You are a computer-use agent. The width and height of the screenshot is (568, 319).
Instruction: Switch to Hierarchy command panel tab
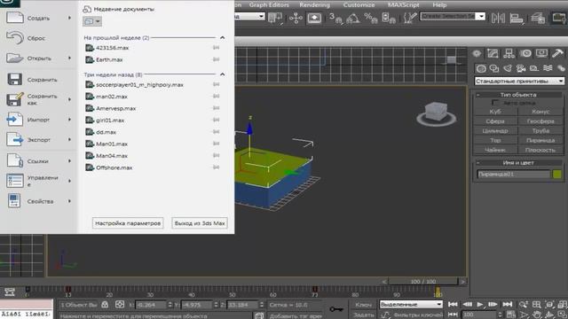coord(509,54)
